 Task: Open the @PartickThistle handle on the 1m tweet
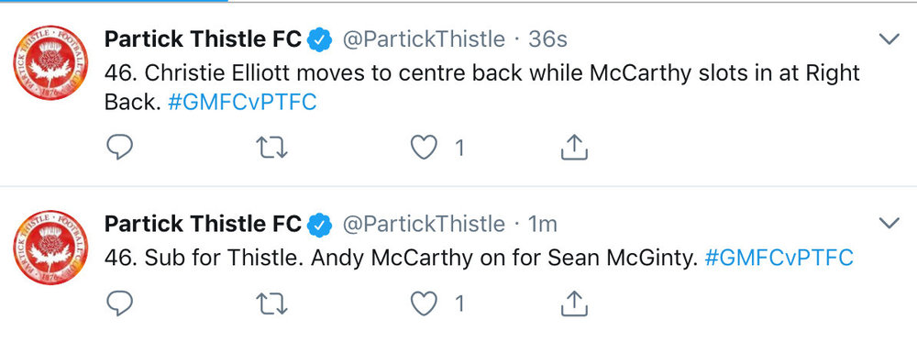pos(424,224)
